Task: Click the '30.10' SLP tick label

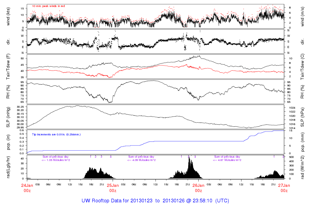Action: point(20,117)
